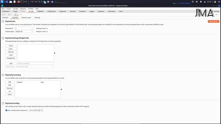Screen dimensions: 221x124
Task: Launch Firefox from the top panel
Action: pyautogui.click(x=18, y=2)
